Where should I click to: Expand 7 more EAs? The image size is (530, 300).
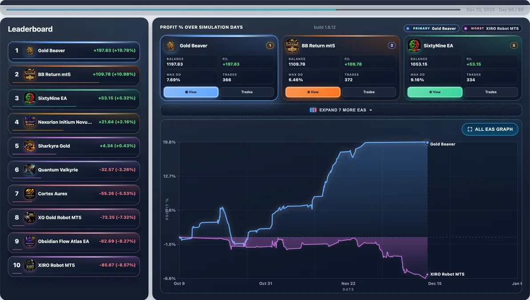pyautogui.click(x=341, y=110)
